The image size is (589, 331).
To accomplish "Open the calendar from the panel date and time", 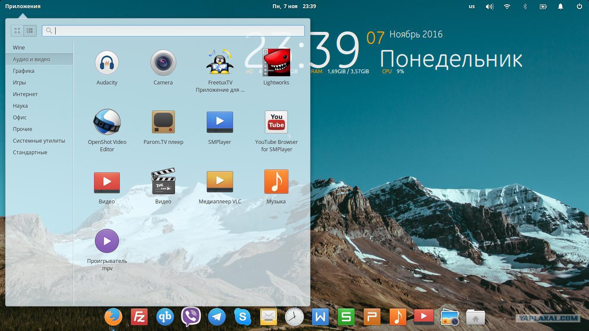I will coord(294,6).
